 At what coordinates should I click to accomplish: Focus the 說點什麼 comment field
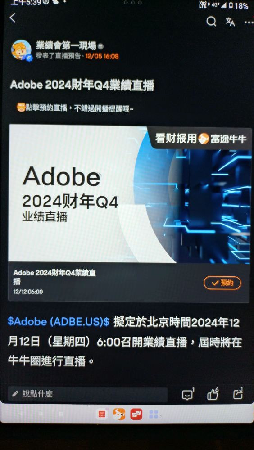point(88,394)
